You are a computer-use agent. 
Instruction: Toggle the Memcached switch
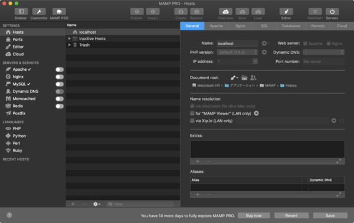(60, 99)
